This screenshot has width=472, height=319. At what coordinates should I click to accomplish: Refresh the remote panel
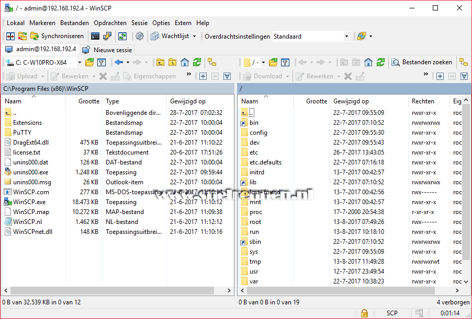click(x=380, y=63)
